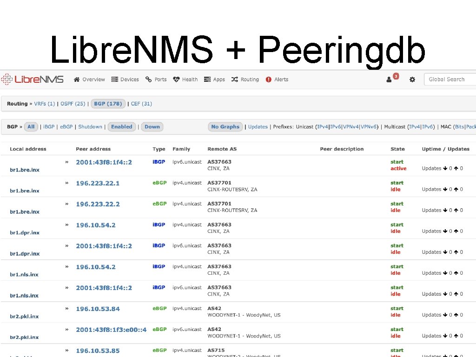This screenshot has height=357, width=476.
Task: Click the Remote AS column header
Action: [x=222, y=149]
